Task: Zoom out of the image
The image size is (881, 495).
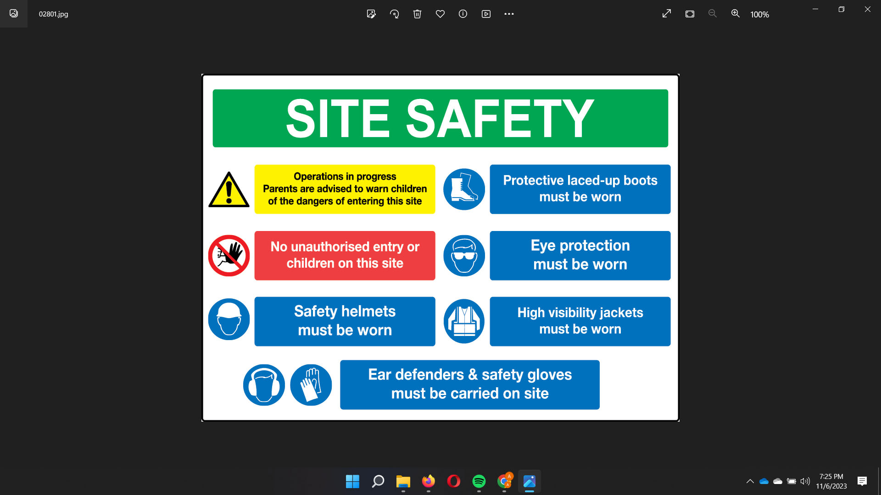Action: coord(712,14)
